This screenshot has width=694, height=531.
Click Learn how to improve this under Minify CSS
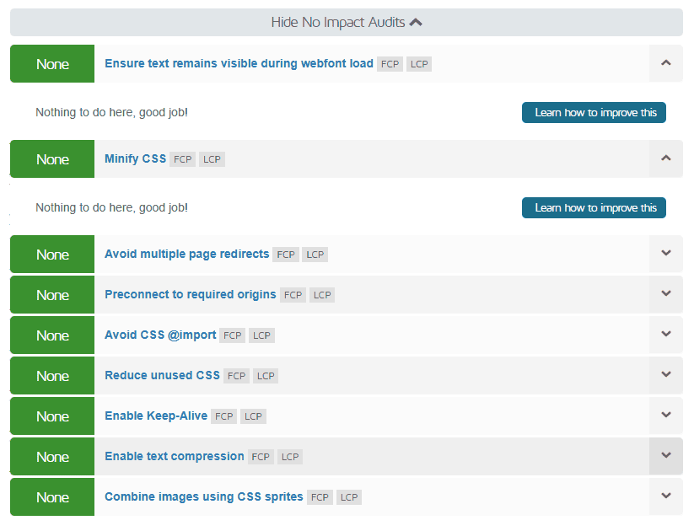[x=594, y=207]
